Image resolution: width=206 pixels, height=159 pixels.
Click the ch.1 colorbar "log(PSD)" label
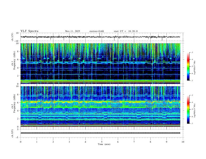(x=195, y=68)
